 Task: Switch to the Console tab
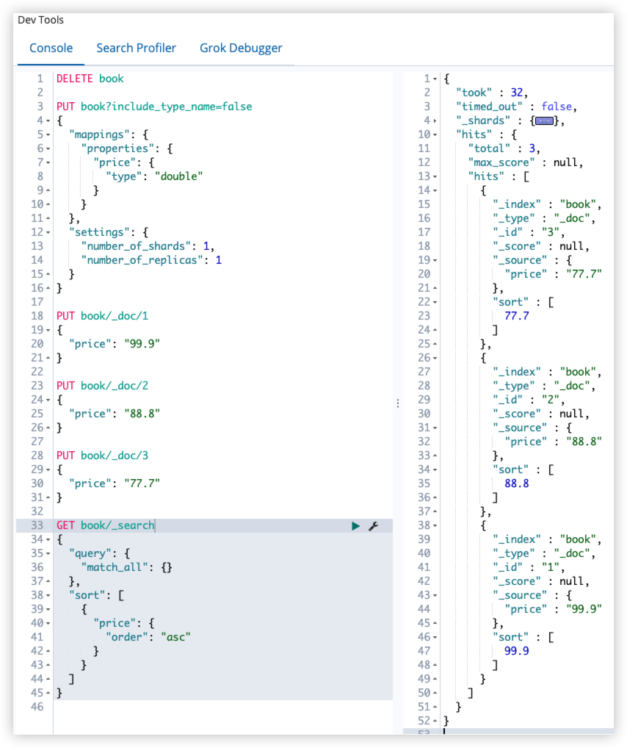coord(51,48)
